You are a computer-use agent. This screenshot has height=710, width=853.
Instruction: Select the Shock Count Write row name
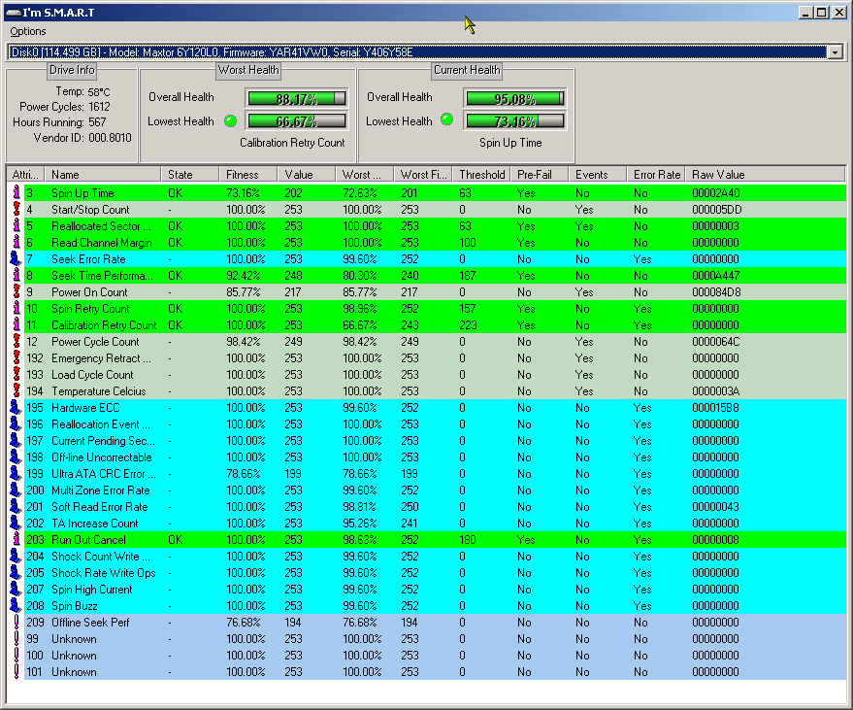[101, 556]
